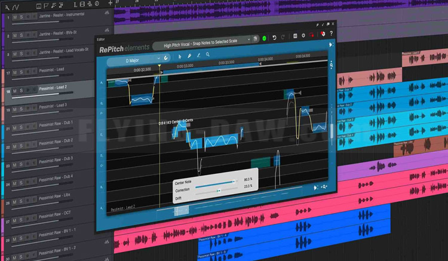Viewport: 448px width, 261px height.
Task: Click the undo arrow in RePitch
Action: click(x=274, y=38)
